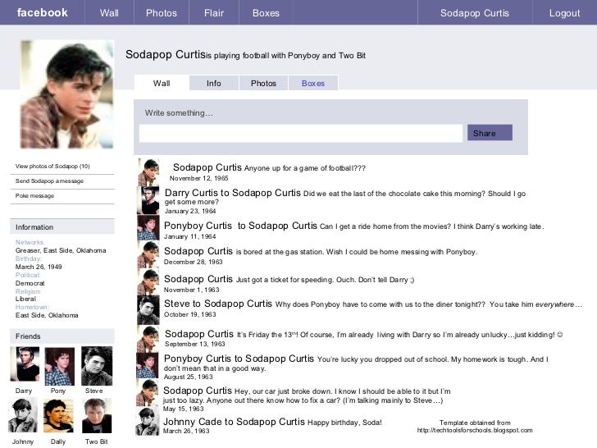
Task: Click avatar beside football game post
Action: pos(148,172)
